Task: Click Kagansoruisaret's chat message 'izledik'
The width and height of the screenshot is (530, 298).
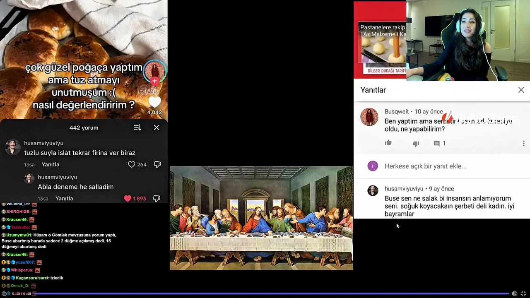Action: 57,278
